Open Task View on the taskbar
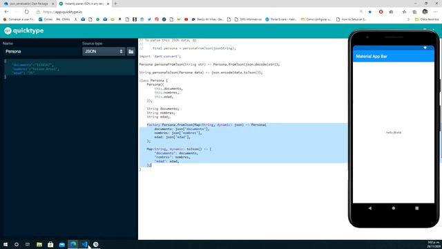Viewport: 442px width, 249px height. pyautogui.click(x=28, y=244)
